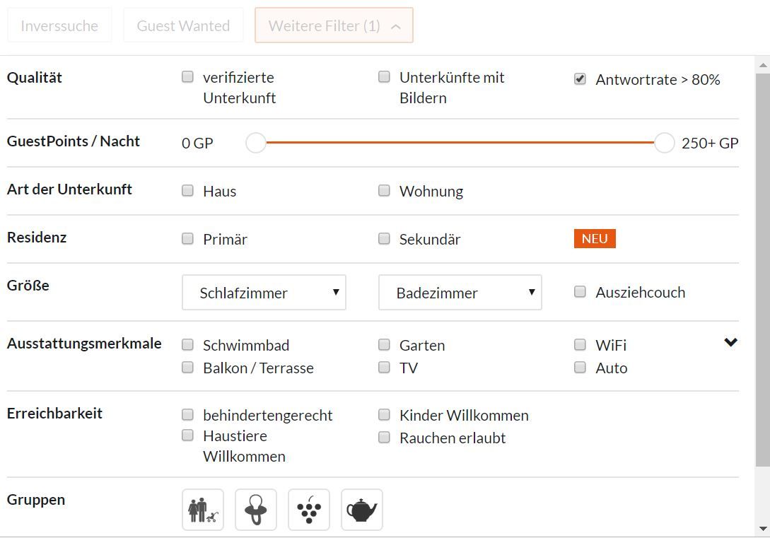Click the scrollbar down arrow

pos(763,529)
